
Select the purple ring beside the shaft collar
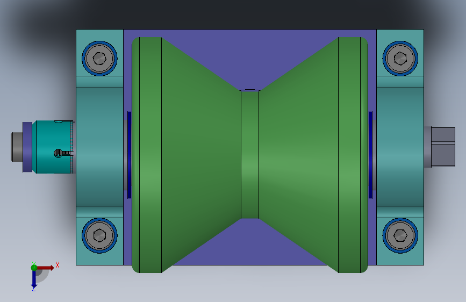click(x=27, y=147)
